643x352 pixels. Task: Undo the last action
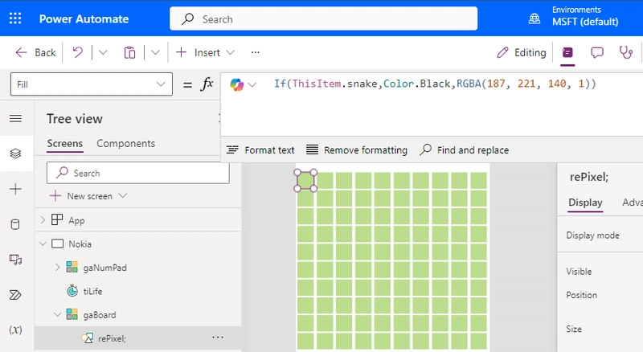pyautogui.click(x=77, y=52)
